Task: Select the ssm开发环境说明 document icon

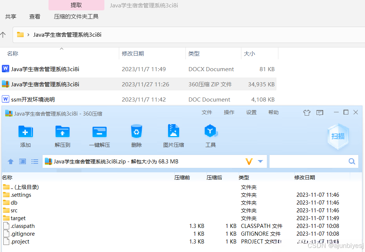Action: pyautogui.click(x=5, y=99)
